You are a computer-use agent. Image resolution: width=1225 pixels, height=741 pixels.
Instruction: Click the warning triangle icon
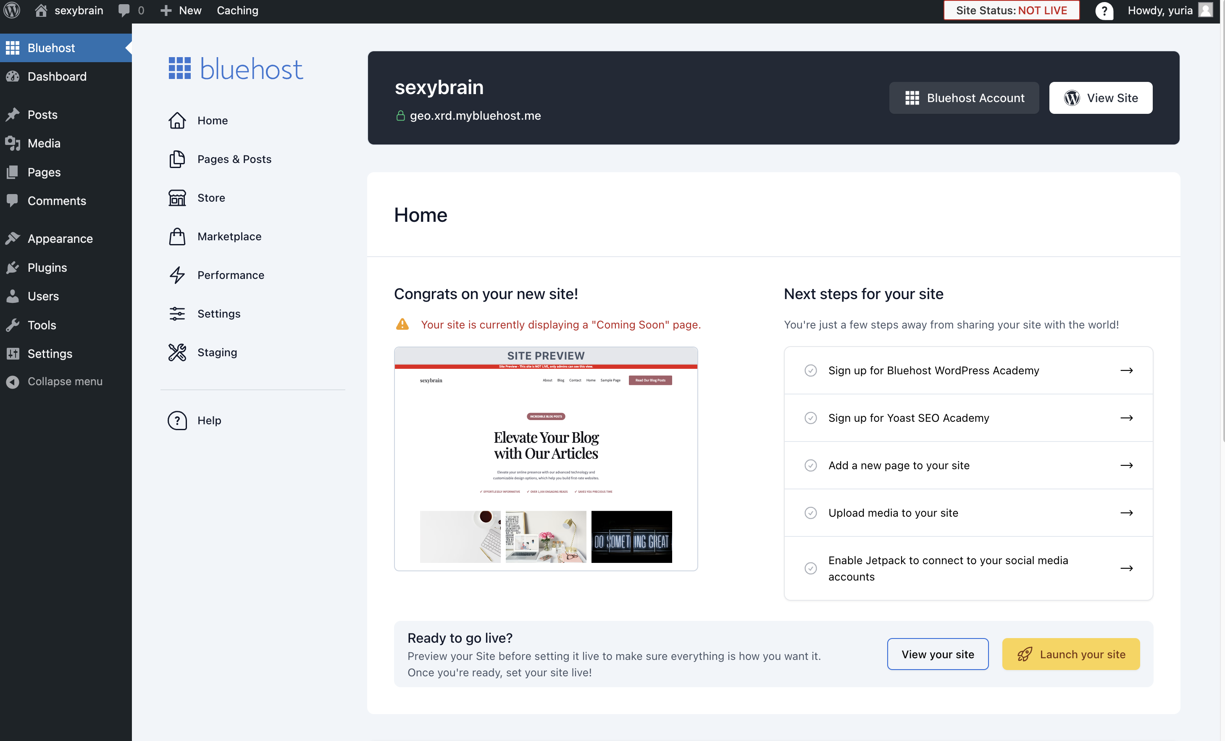402,324
